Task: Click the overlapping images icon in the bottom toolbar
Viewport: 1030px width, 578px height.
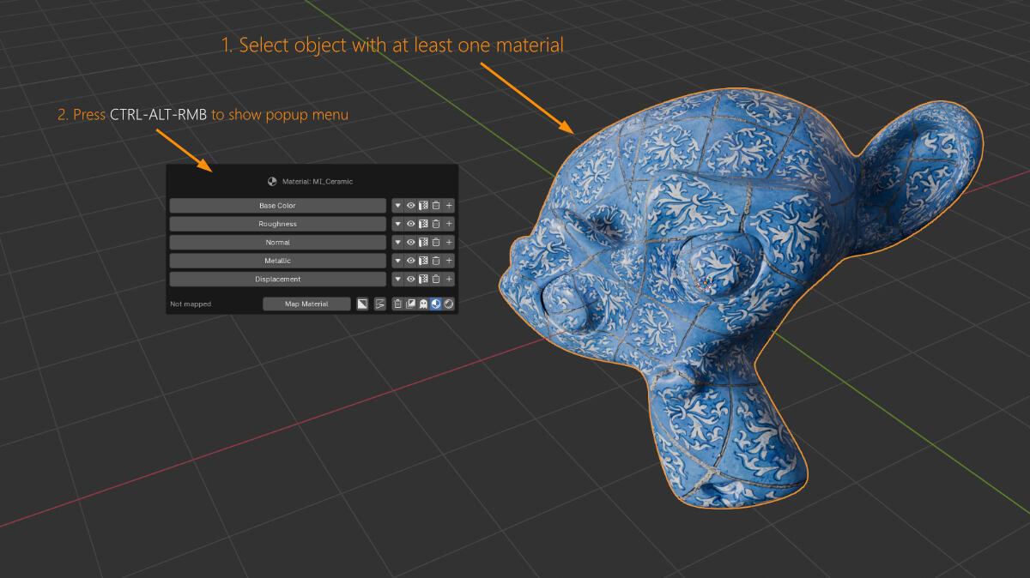Action: point(410,304)
